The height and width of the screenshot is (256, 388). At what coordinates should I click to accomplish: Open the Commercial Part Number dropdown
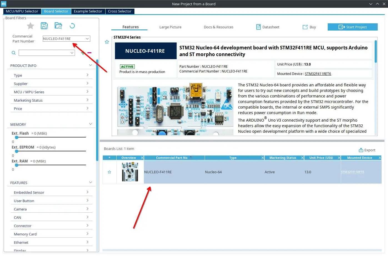87,39
